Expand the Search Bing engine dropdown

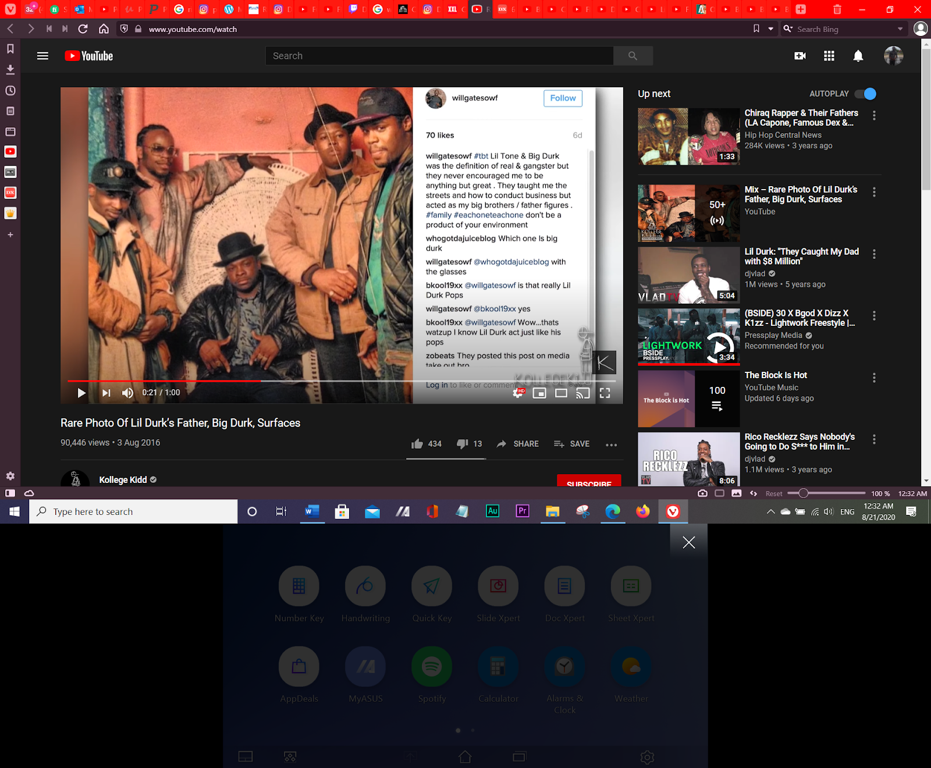tap(900, 29)
